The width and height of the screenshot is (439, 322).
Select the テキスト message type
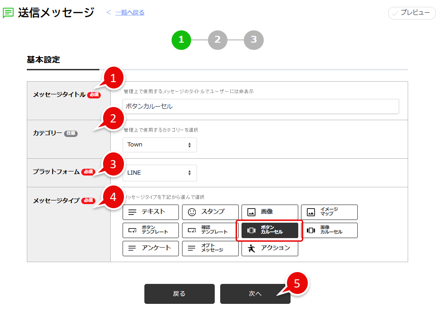point(150,212)
